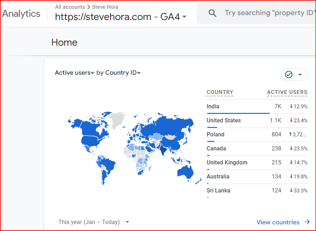
Task: Click India's 7K active users value
Action: tap(278, 106)
